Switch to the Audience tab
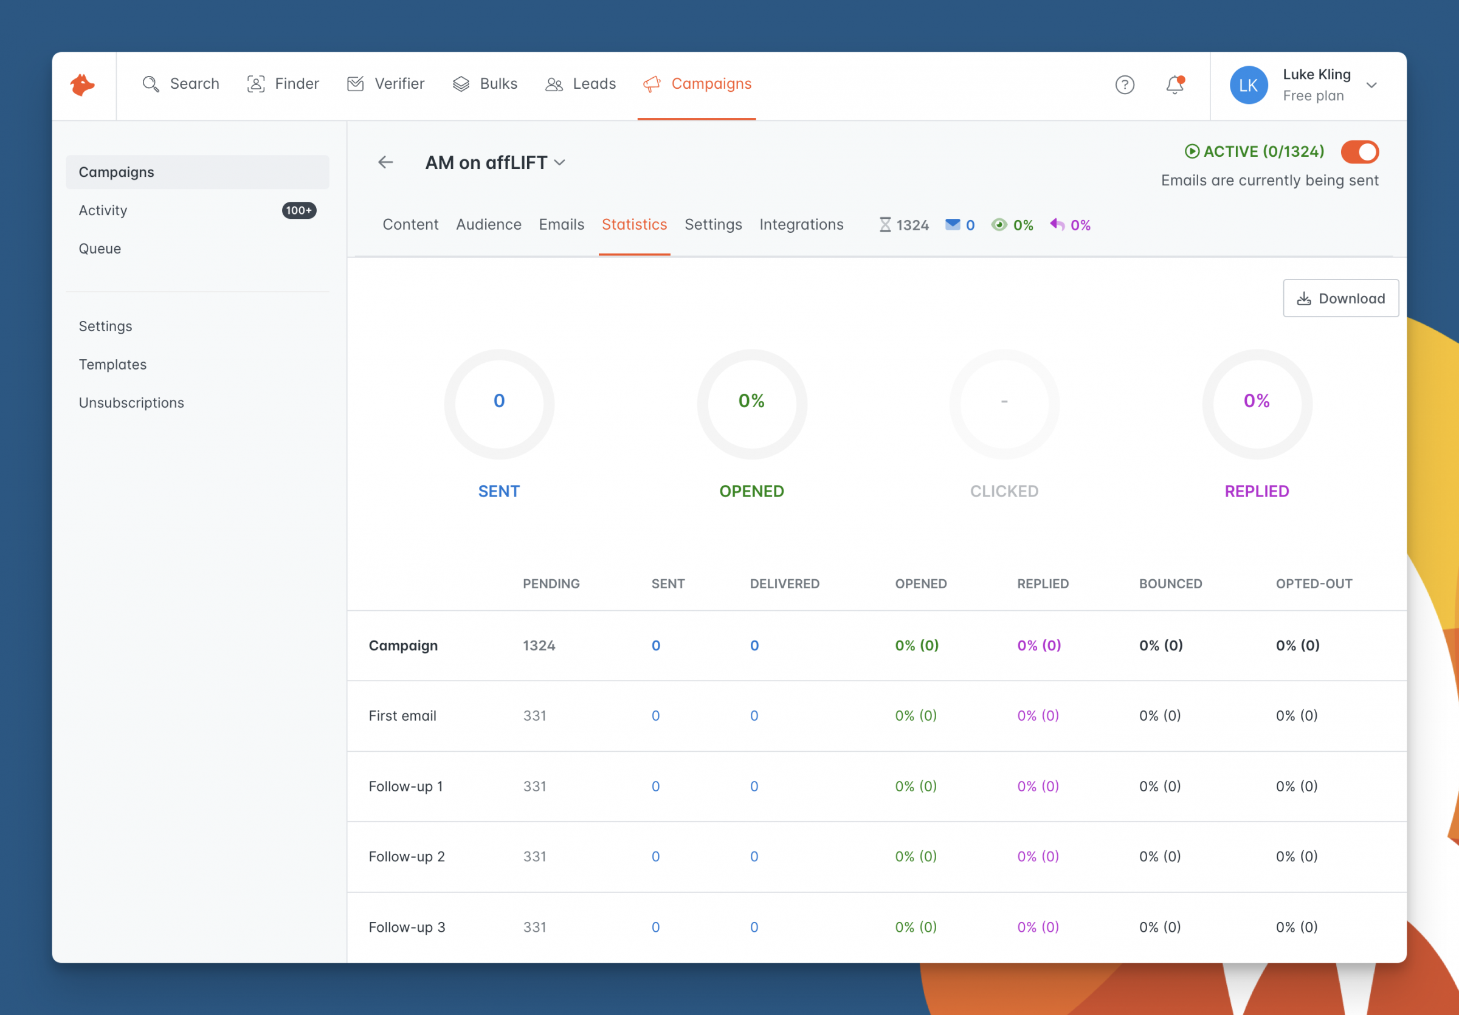This screenshot has width=1459, height=1015. tap(488, 224)
